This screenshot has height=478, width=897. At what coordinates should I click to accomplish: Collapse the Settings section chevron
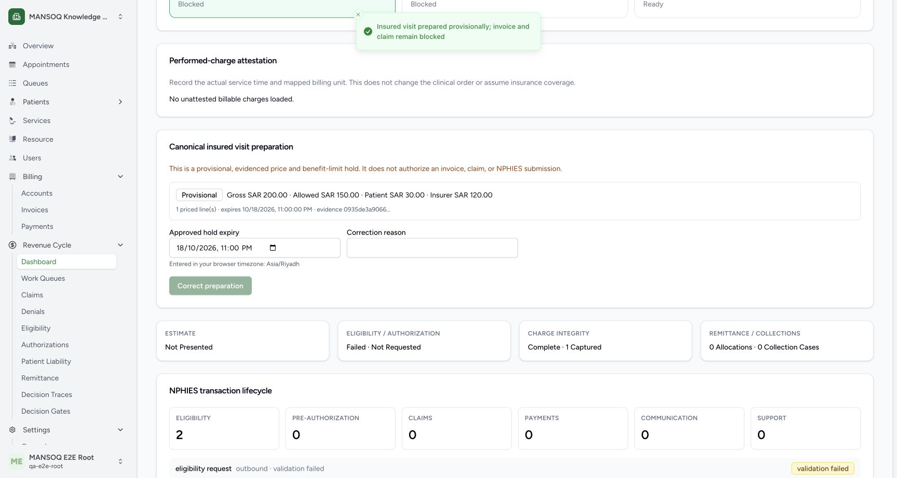tap(120, 430)
